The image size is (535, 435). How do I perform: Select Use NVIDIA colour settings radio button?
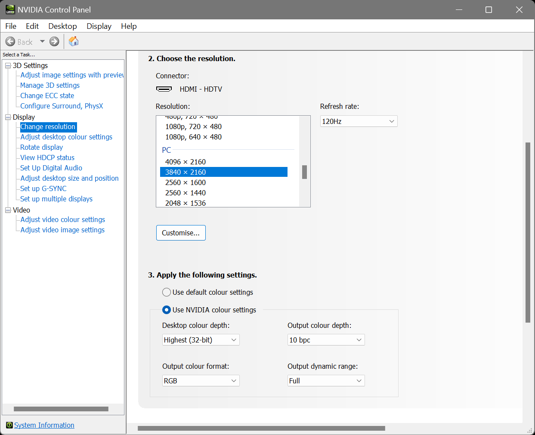(167, 310)
